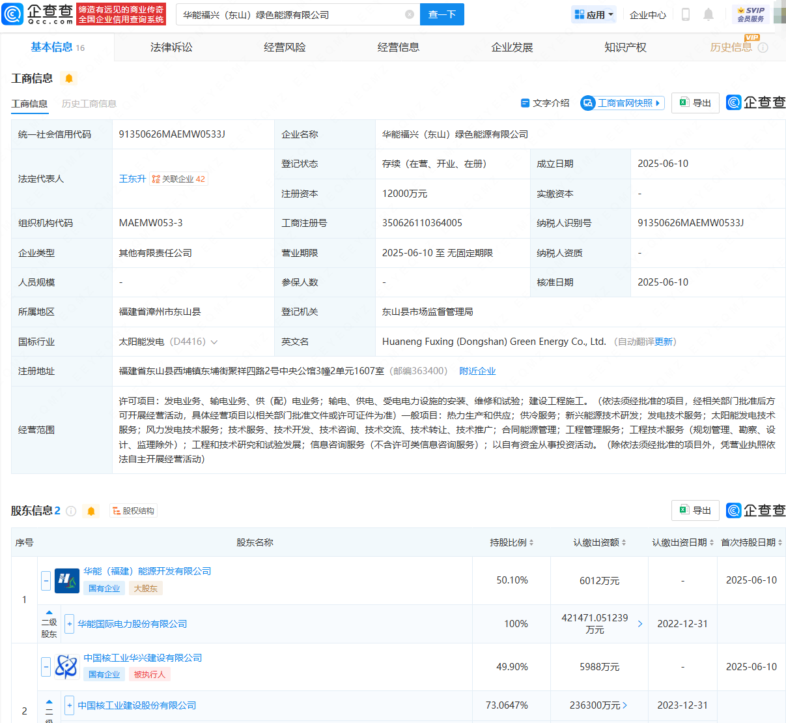Switch to 法律诉讼 tab

click(x=171, y=47)
